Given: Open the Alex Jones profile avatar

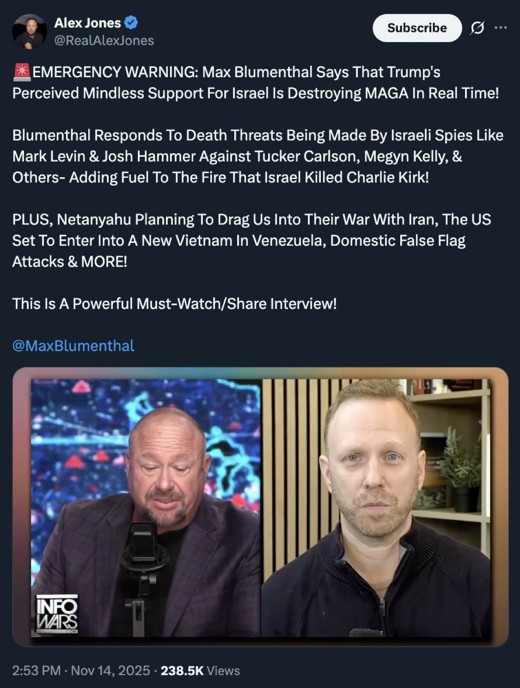Looking at the screenshot, I should point(30,31).
